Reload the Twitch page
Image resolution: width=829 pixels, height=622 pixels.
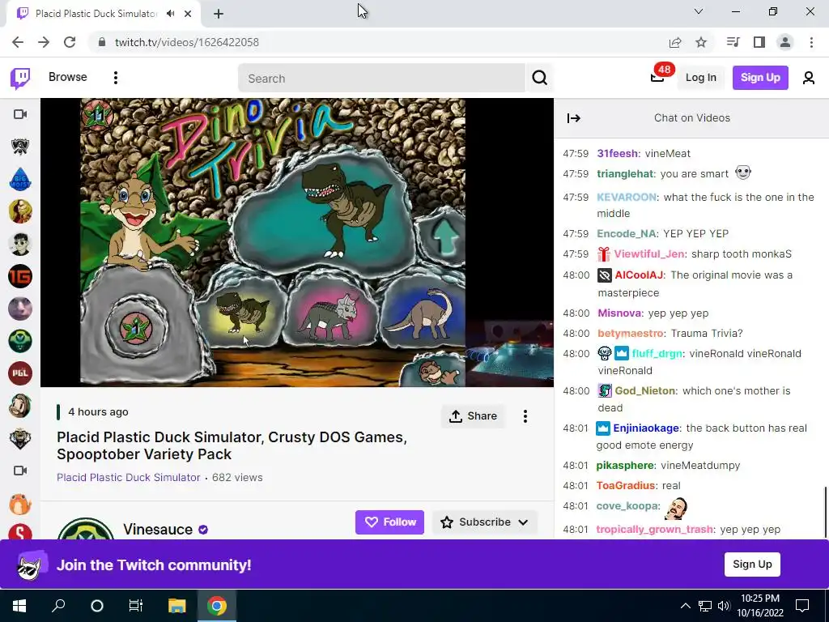70,42
